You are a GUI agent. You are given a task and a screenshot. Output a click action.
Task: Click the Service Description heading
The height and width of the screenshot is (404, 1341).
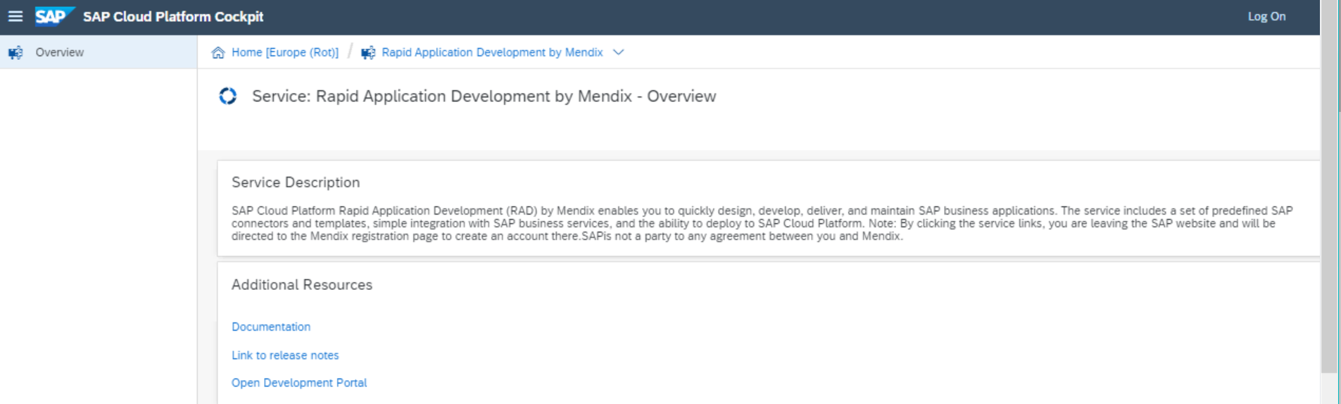[x=296, y=182]
